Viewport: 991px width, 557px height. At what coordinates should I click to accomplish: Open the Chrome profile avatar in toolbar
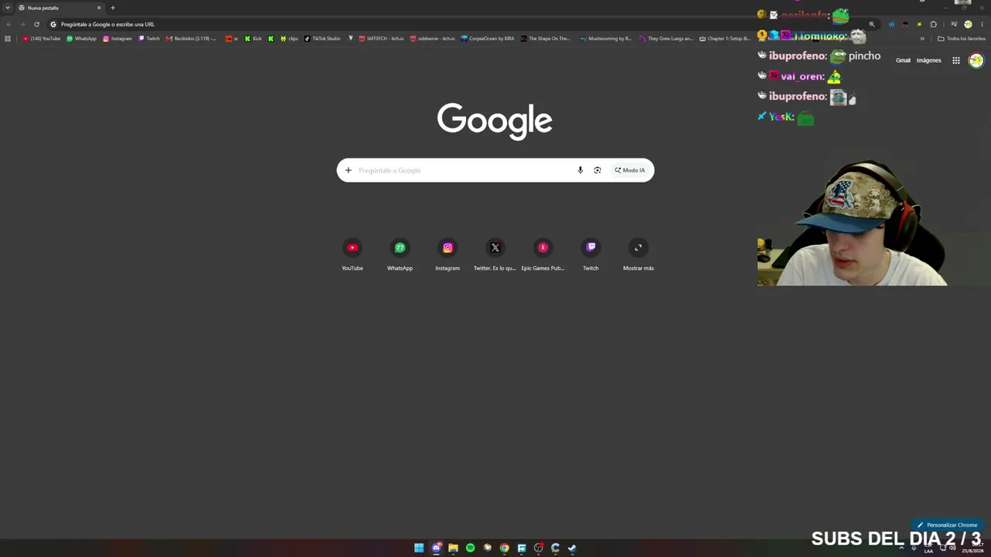(x=968, y=24)
